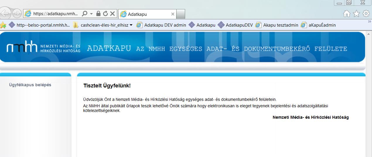Click the Tisztelt Ügyfelünk! heading

point(107,86)
